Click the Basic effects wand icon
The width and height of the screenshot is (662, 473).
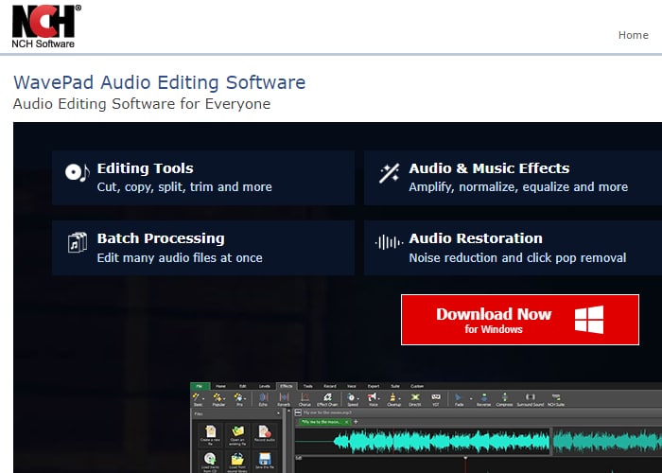[x=197, y=397]
